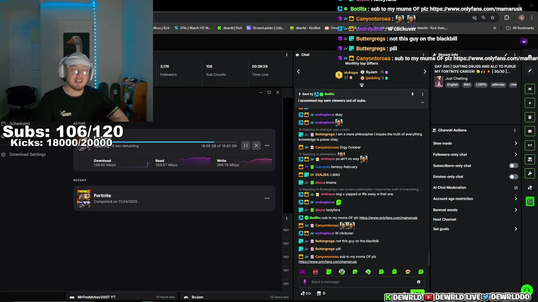The height and width of the screenshot is (302, 538).
Task: Toggle Emotes-only chat switch
Action: point(514,177)
